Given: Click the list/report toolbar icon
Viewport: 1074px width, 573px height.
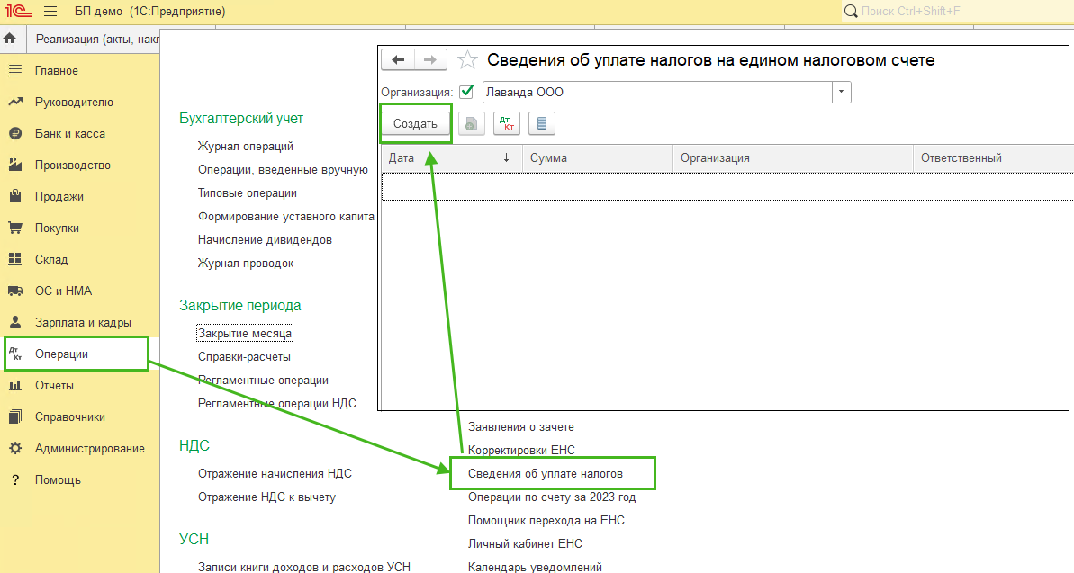Looking at the screenshot, I should click(542, 124).
